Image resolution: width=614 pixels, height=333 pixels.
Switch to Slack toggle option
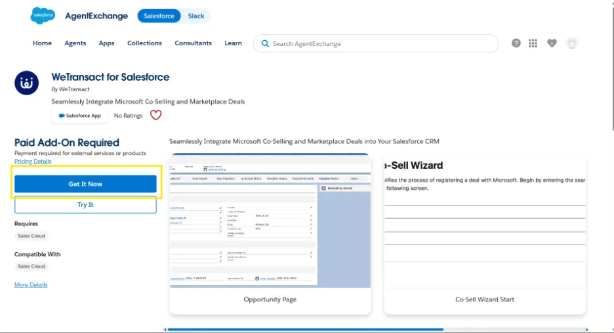(x=195, y=16)
